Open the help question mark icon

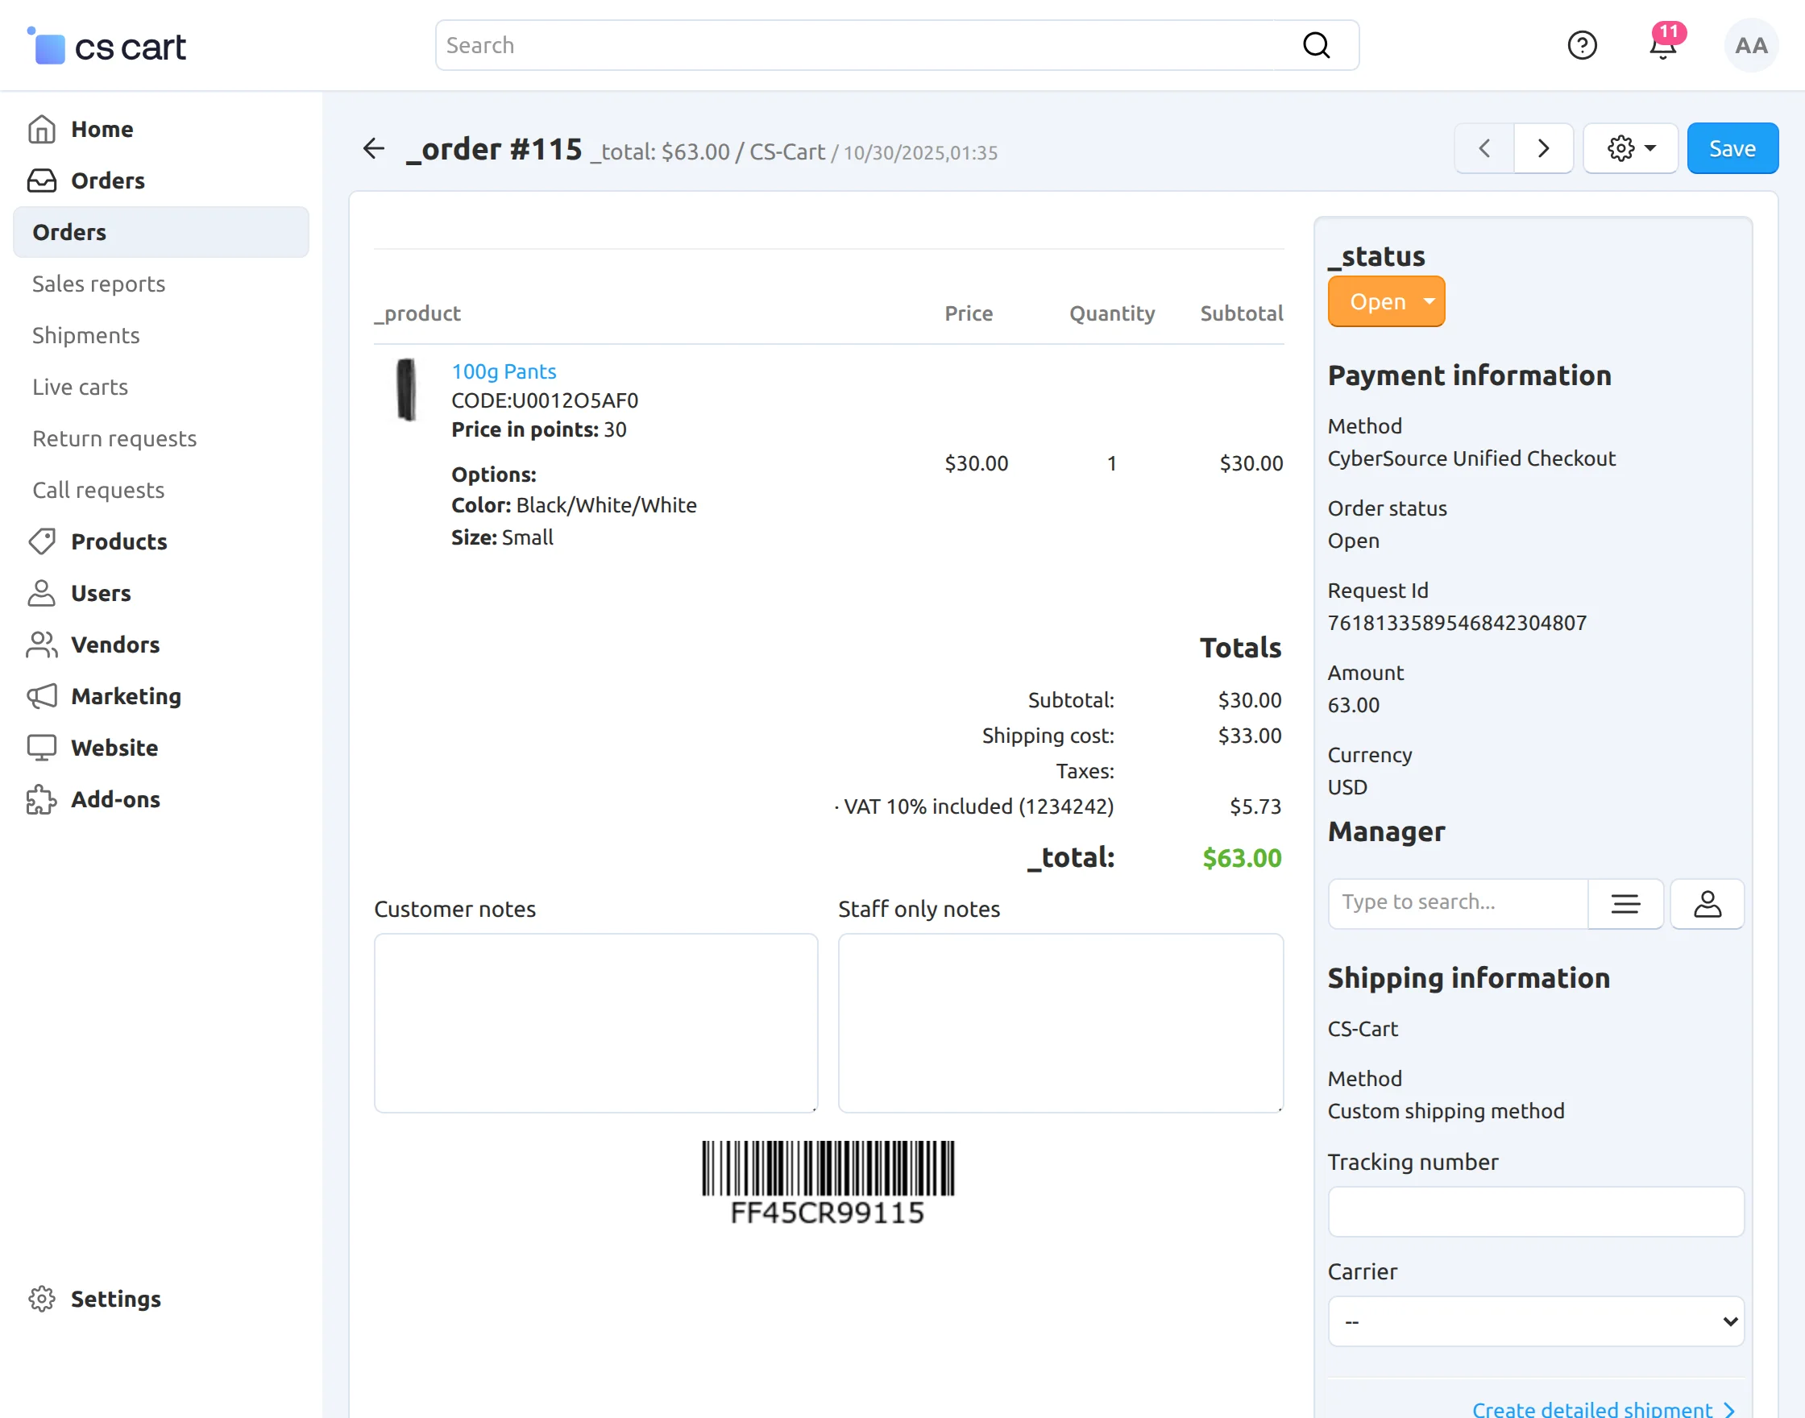(1582, 45)
